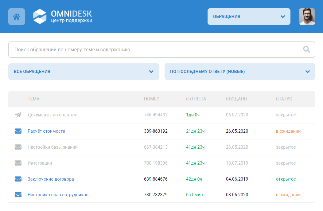Click the 21дн 23ч response time

[x=195, y=131]
